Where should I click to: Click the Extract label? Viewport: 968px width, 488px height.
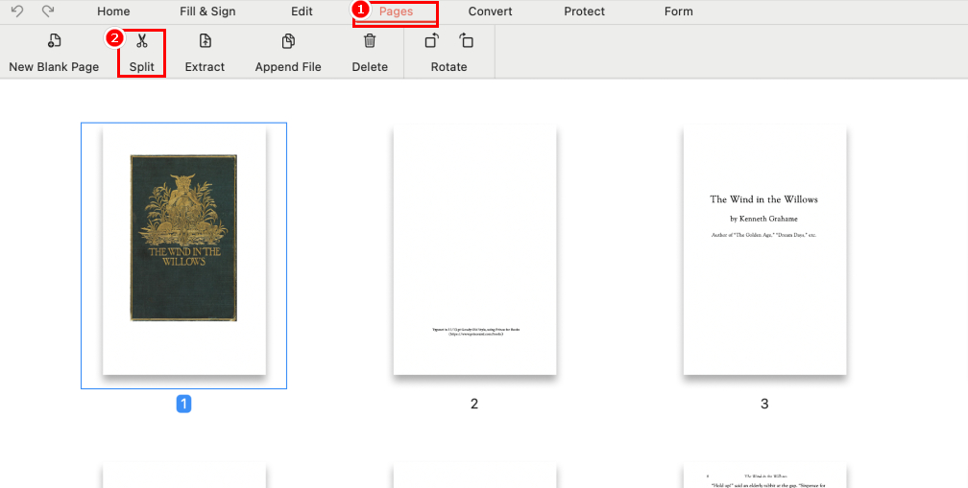pyautogui.click(x=205, y=66)
